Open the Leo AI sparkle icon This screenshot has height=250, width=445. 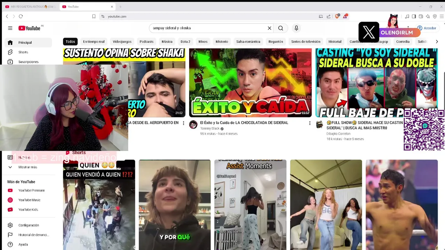[x=428, y=16]
